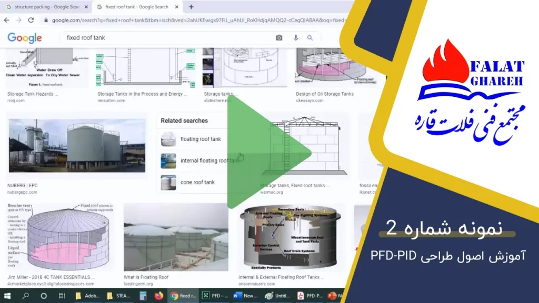The width and height of the screenshot is (539, 303).
Task: Launch Calculator from the taskbar
Action: [x=143, y=296]
